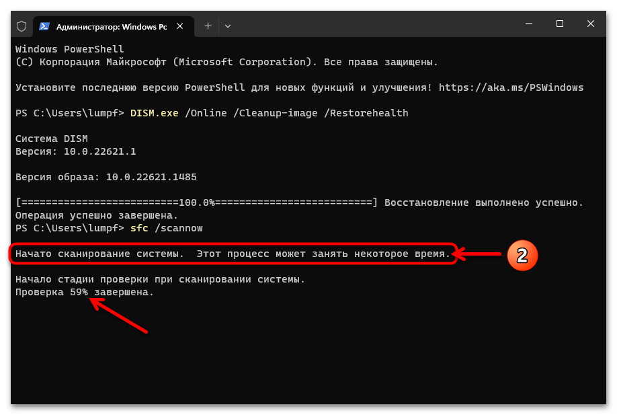Screen dimensions: 617x415
Task: Click the 100.0% progress bar line
Action: (x=196, y=202)
